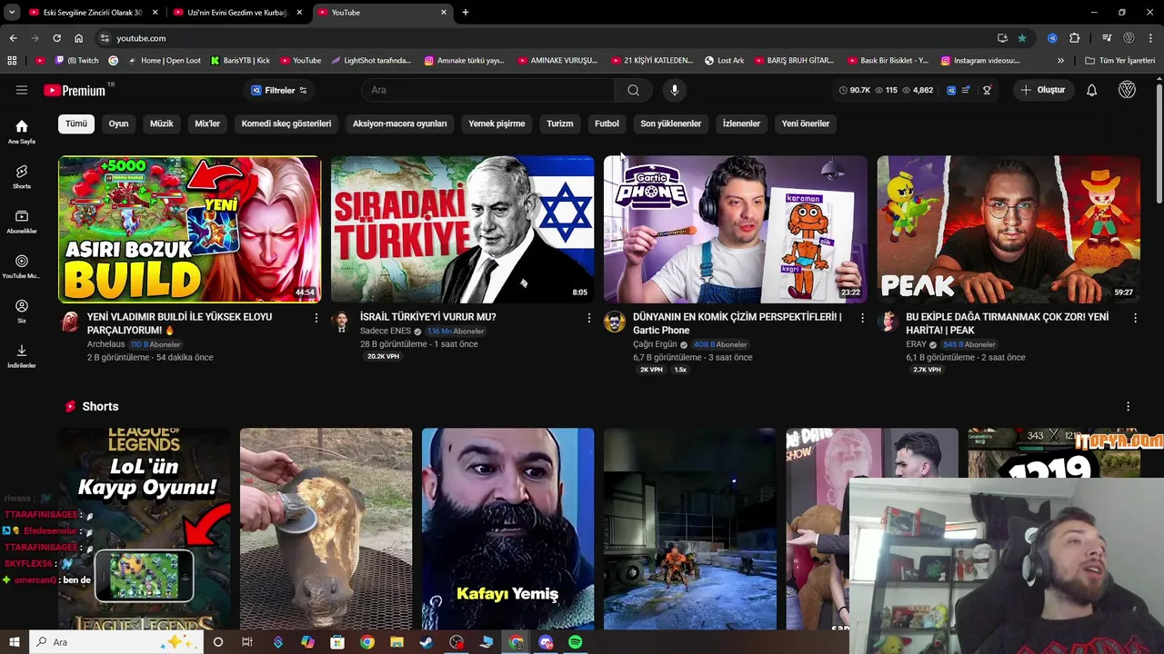Image resolution: width=1164 pixels, height=654 pixels.
Task: Open Steam from the taskbar
Action: click(x=426, y=642)
